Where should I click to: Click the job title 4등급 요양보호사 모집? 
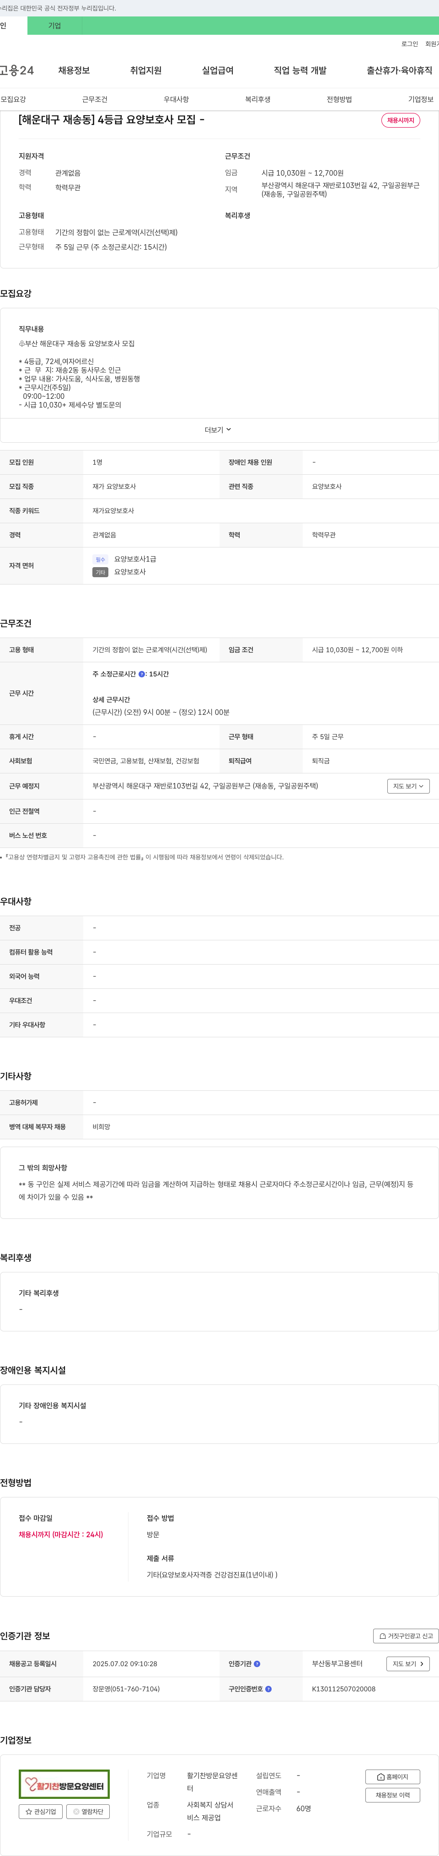coord(111,120)
